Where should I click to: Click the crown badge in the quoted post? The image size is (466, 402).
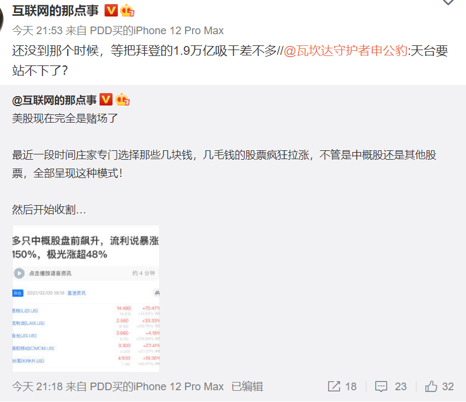123,99
